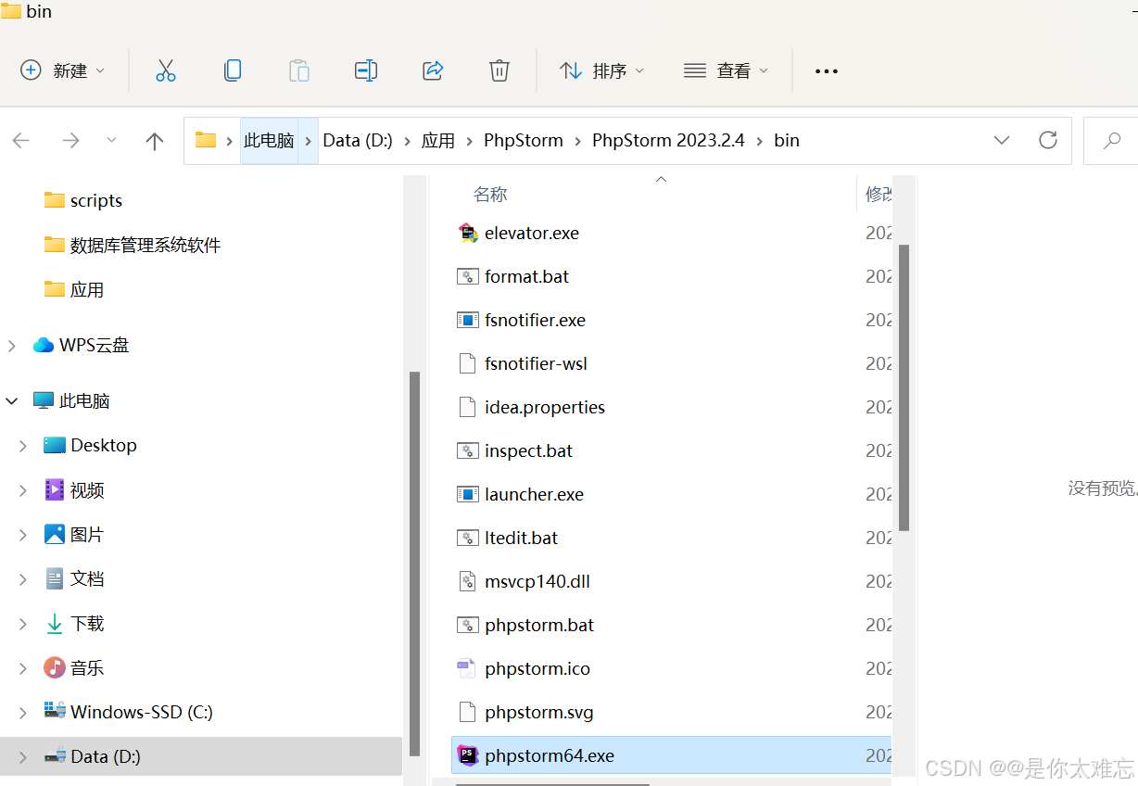Expand 下载 tree node
Screen dimensions: 1138x786
click(x=23, y=624)
